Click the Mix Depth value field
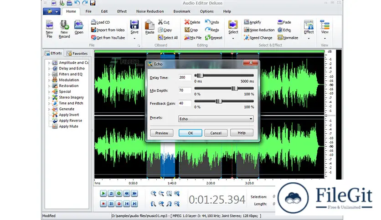 pyautogui.click(x=185, y=90)
